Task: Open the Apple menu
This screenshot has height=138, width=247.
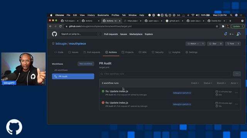Action: (51, 15)
